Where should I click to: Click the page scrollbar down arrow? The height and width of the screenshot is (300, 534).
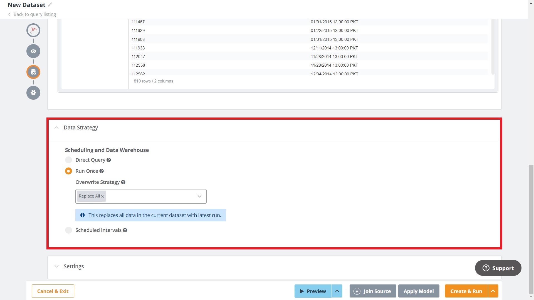(x=531, y=297)
